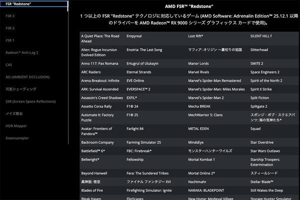
Task: Click the Marvel's Spider-Man 2 entry
Action: tap(206, 98)
